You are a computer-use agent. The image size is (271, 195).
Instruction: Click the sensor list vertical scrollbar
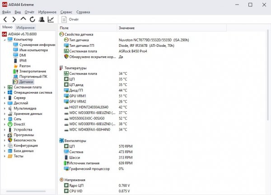click(268, 75)
